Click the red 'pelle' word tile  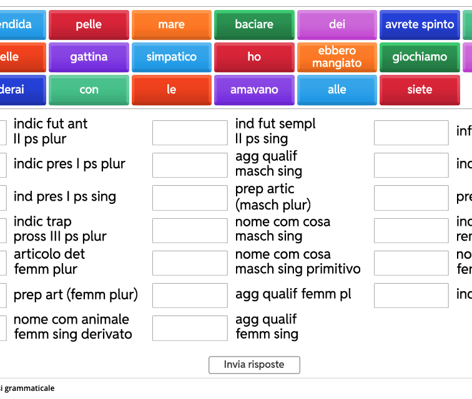(89, 25)
